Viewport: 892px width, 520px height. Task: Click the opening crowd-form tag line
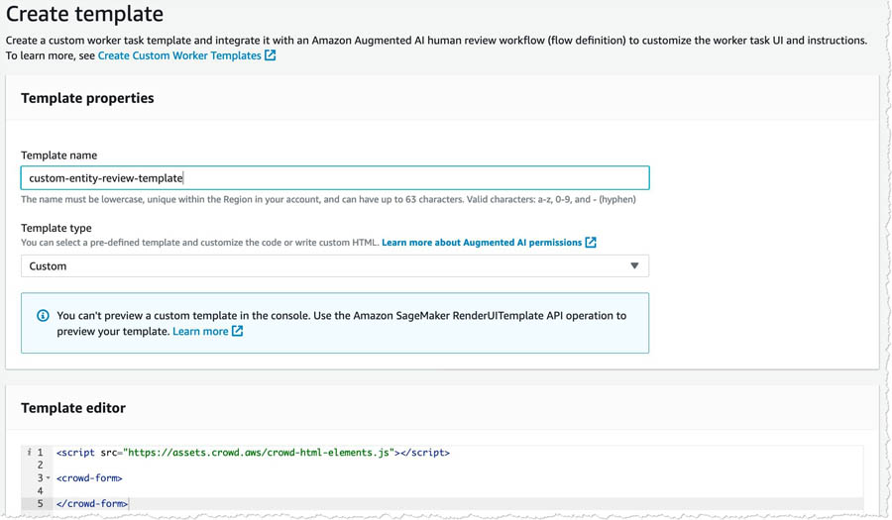(89, 478)
